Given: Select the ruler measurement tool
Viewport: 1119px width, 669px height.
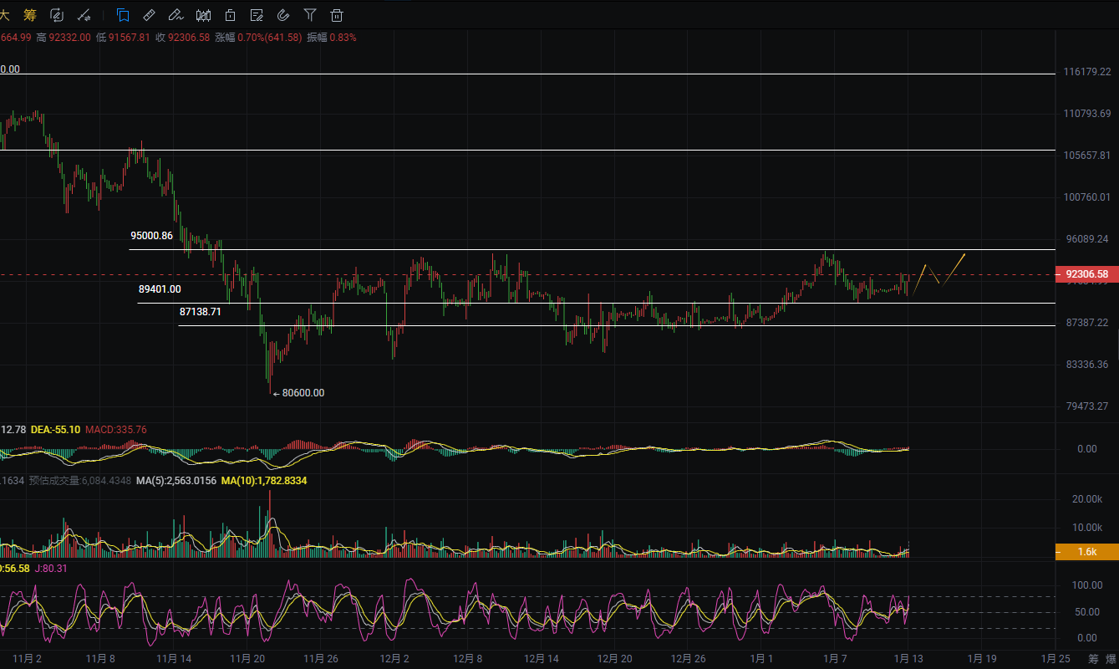Looking at the screenshot, I should (149, 15).
